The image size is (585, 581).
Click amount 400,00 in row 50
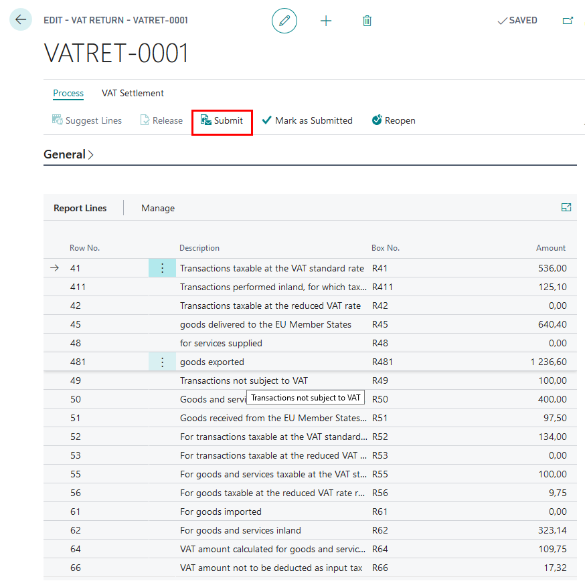point(552,399)
